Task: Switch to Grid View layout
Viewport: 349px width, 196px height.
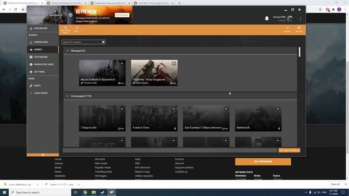Action: pos(299,29)
